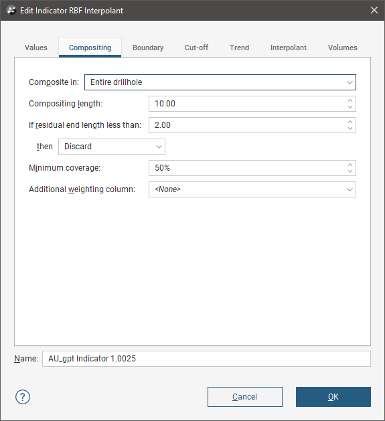Screen dimensions: 385x421
Task: Go to the Trend tab
Action: pos(240,48)
